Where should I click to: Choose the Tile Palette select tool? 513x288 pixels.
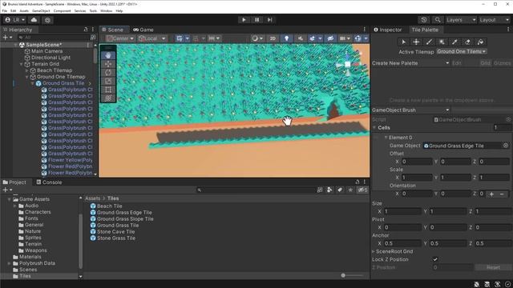[403, 42]
